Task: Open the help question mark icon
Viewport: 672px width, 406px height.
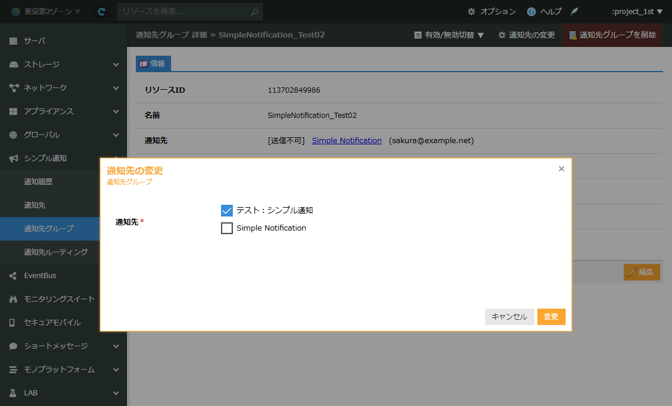Action: coord(531,12)
